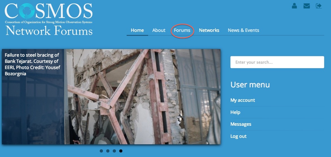Focus the Enter your search field

click(277, 62)
